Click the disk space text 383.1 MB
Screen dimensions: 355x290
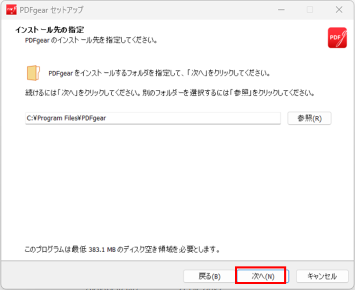tap(102, 250)
